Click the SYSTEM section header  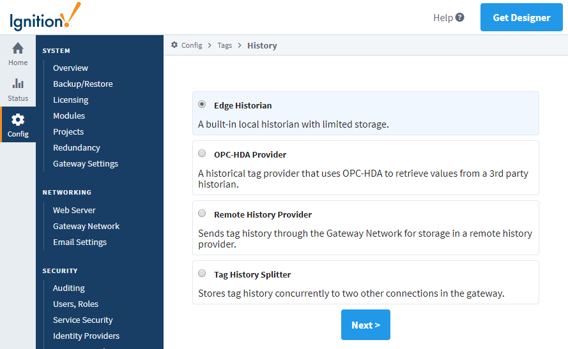tap(56, 50)
